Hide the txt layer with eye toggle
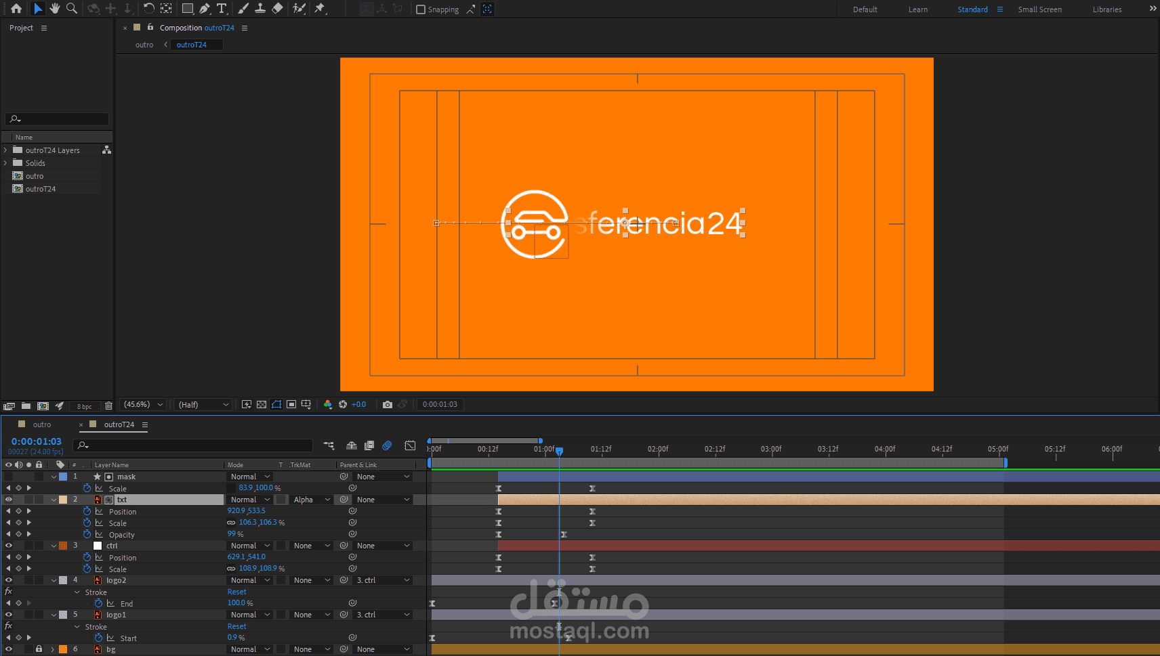The width and height of the screenshot is (1160, 656). pyautogui.click(x=9, y=500)
